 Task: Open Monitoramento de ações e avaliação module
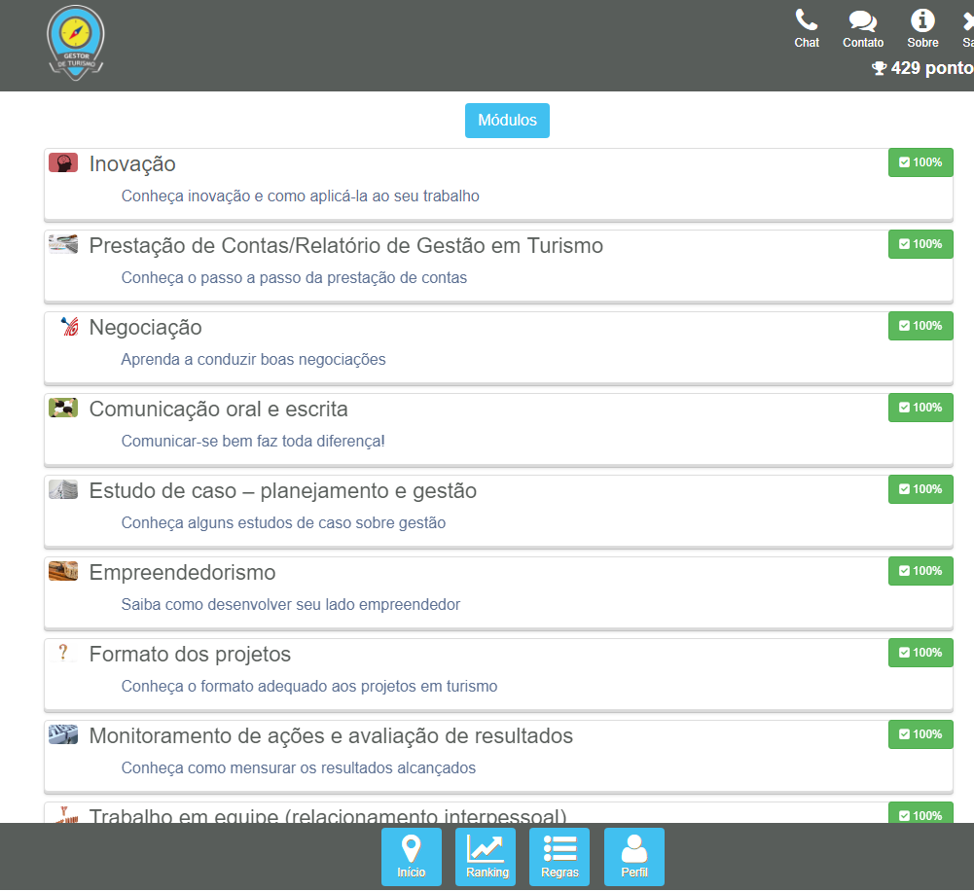coord(331,735)
